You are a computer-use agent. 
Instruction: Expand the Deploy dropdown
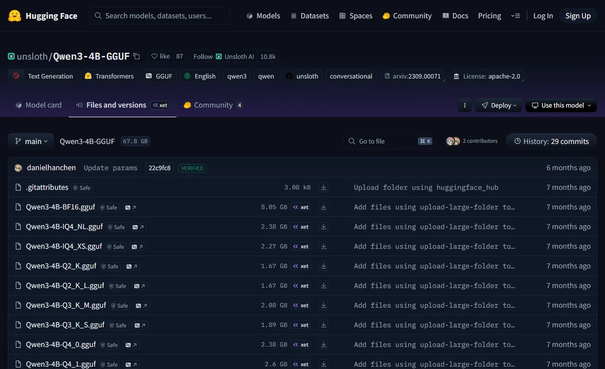pos(499,105)
